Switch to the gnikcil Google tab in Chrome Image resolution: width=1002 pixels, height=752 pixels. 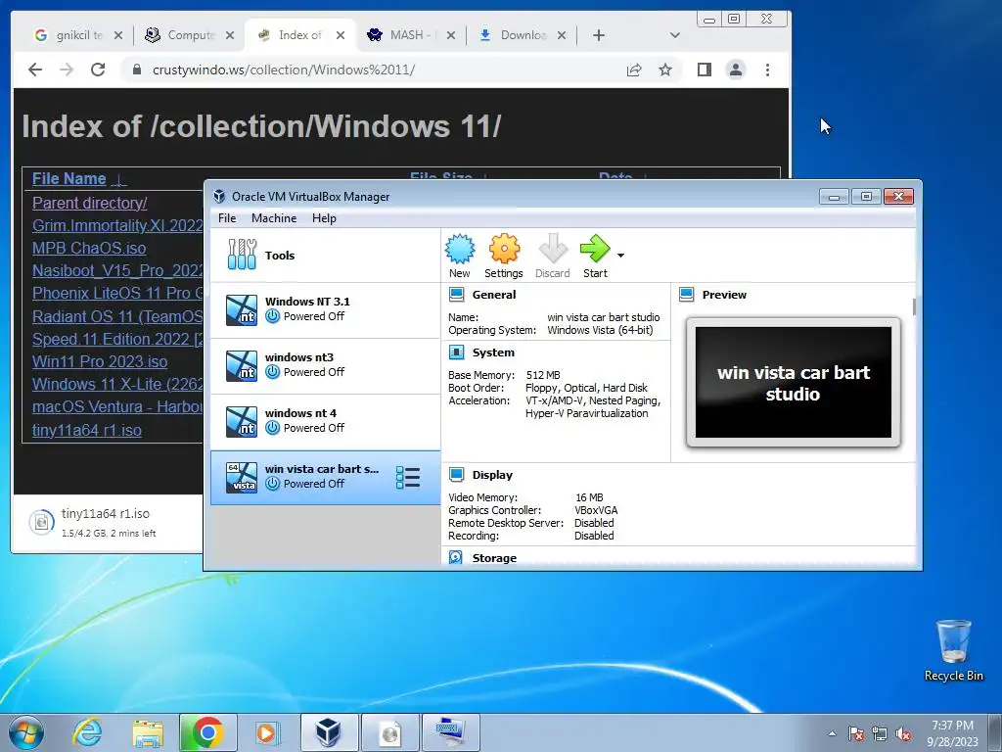point(78,35)
